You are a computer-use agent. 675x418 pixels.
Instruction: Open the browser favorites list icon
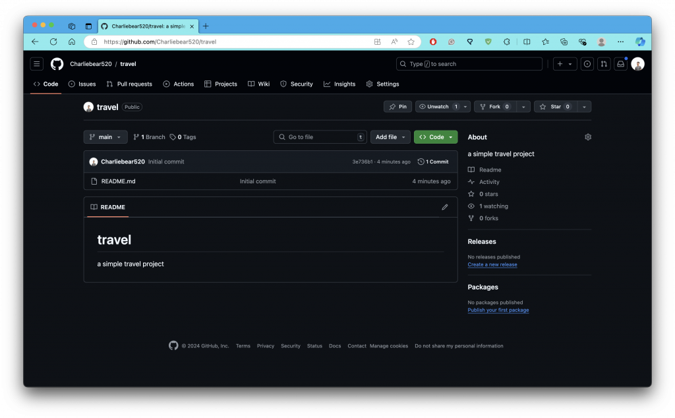[545, 42]
